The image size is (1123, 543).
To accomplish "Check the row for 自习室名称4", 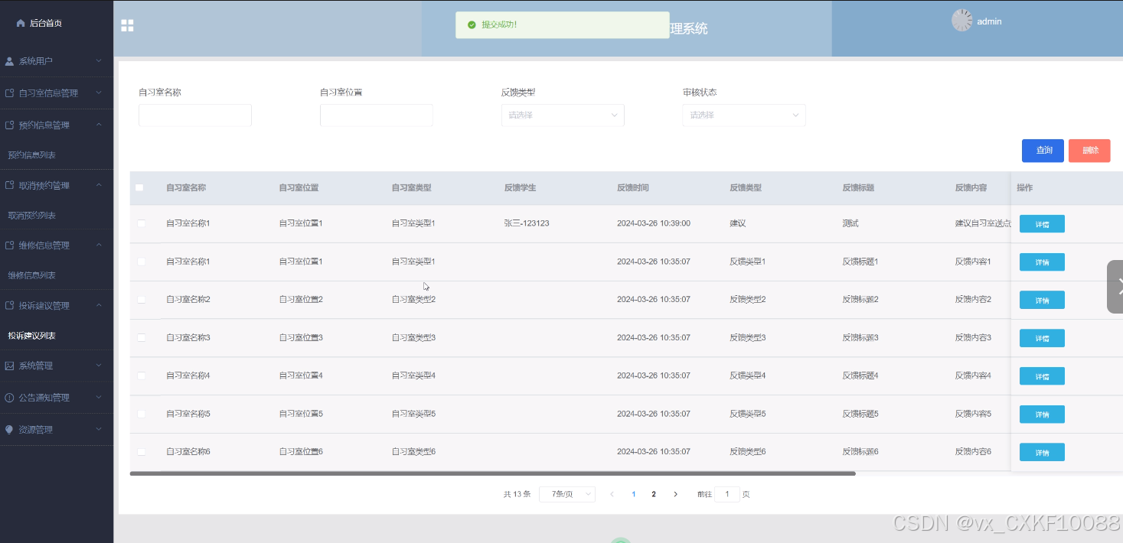I will [141, 376].
